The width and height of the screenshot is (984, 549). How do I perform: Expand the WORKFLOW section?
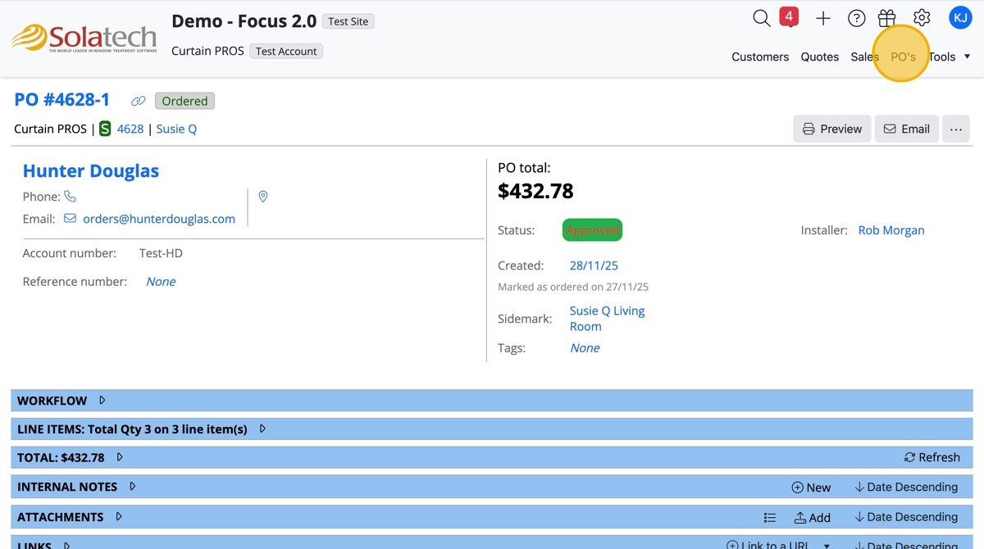pyautogui.click(x=102, y=401)
